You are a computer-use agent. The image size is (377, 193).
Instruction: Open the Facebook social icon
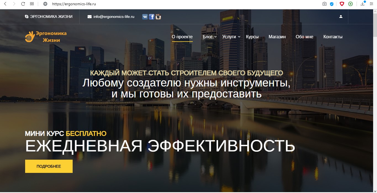(151, 17)
